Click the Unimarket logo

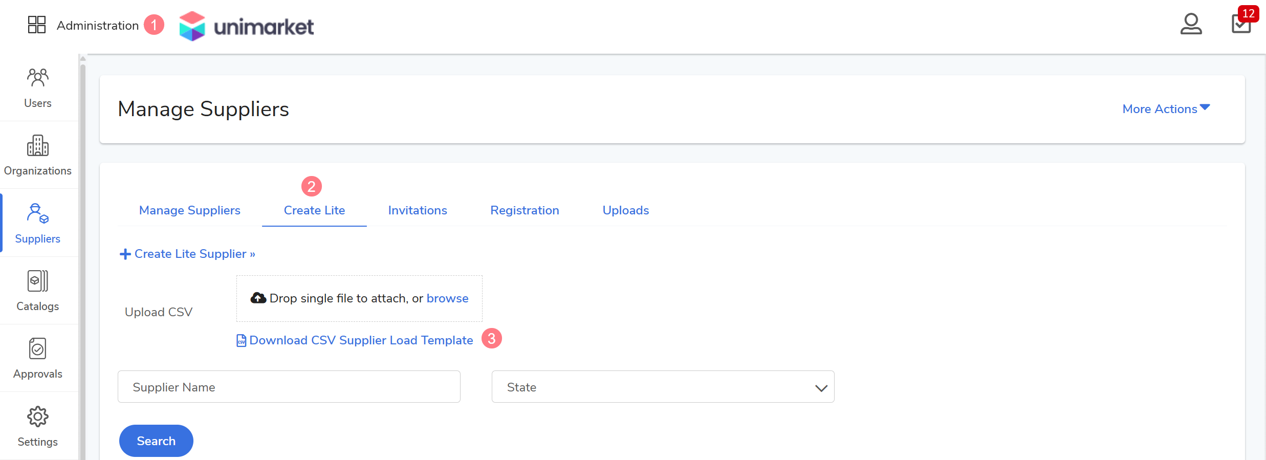[x=247, y=26]
